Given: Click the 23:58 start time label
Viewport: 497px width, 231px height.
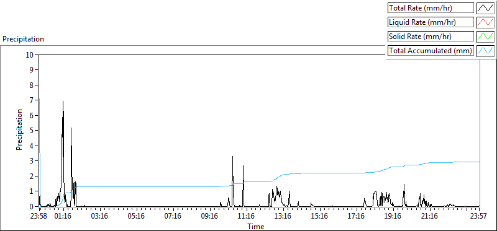Looking at the screenshot, I should [x=39, y=217].
